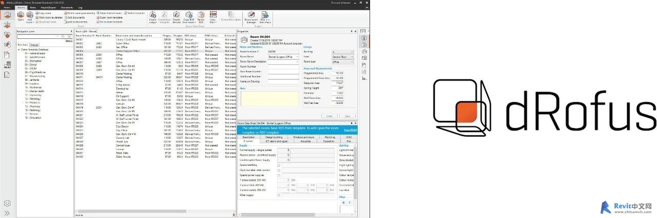
Task: Switch to Groups tab in navigation
Action: (x=34, y=45)
